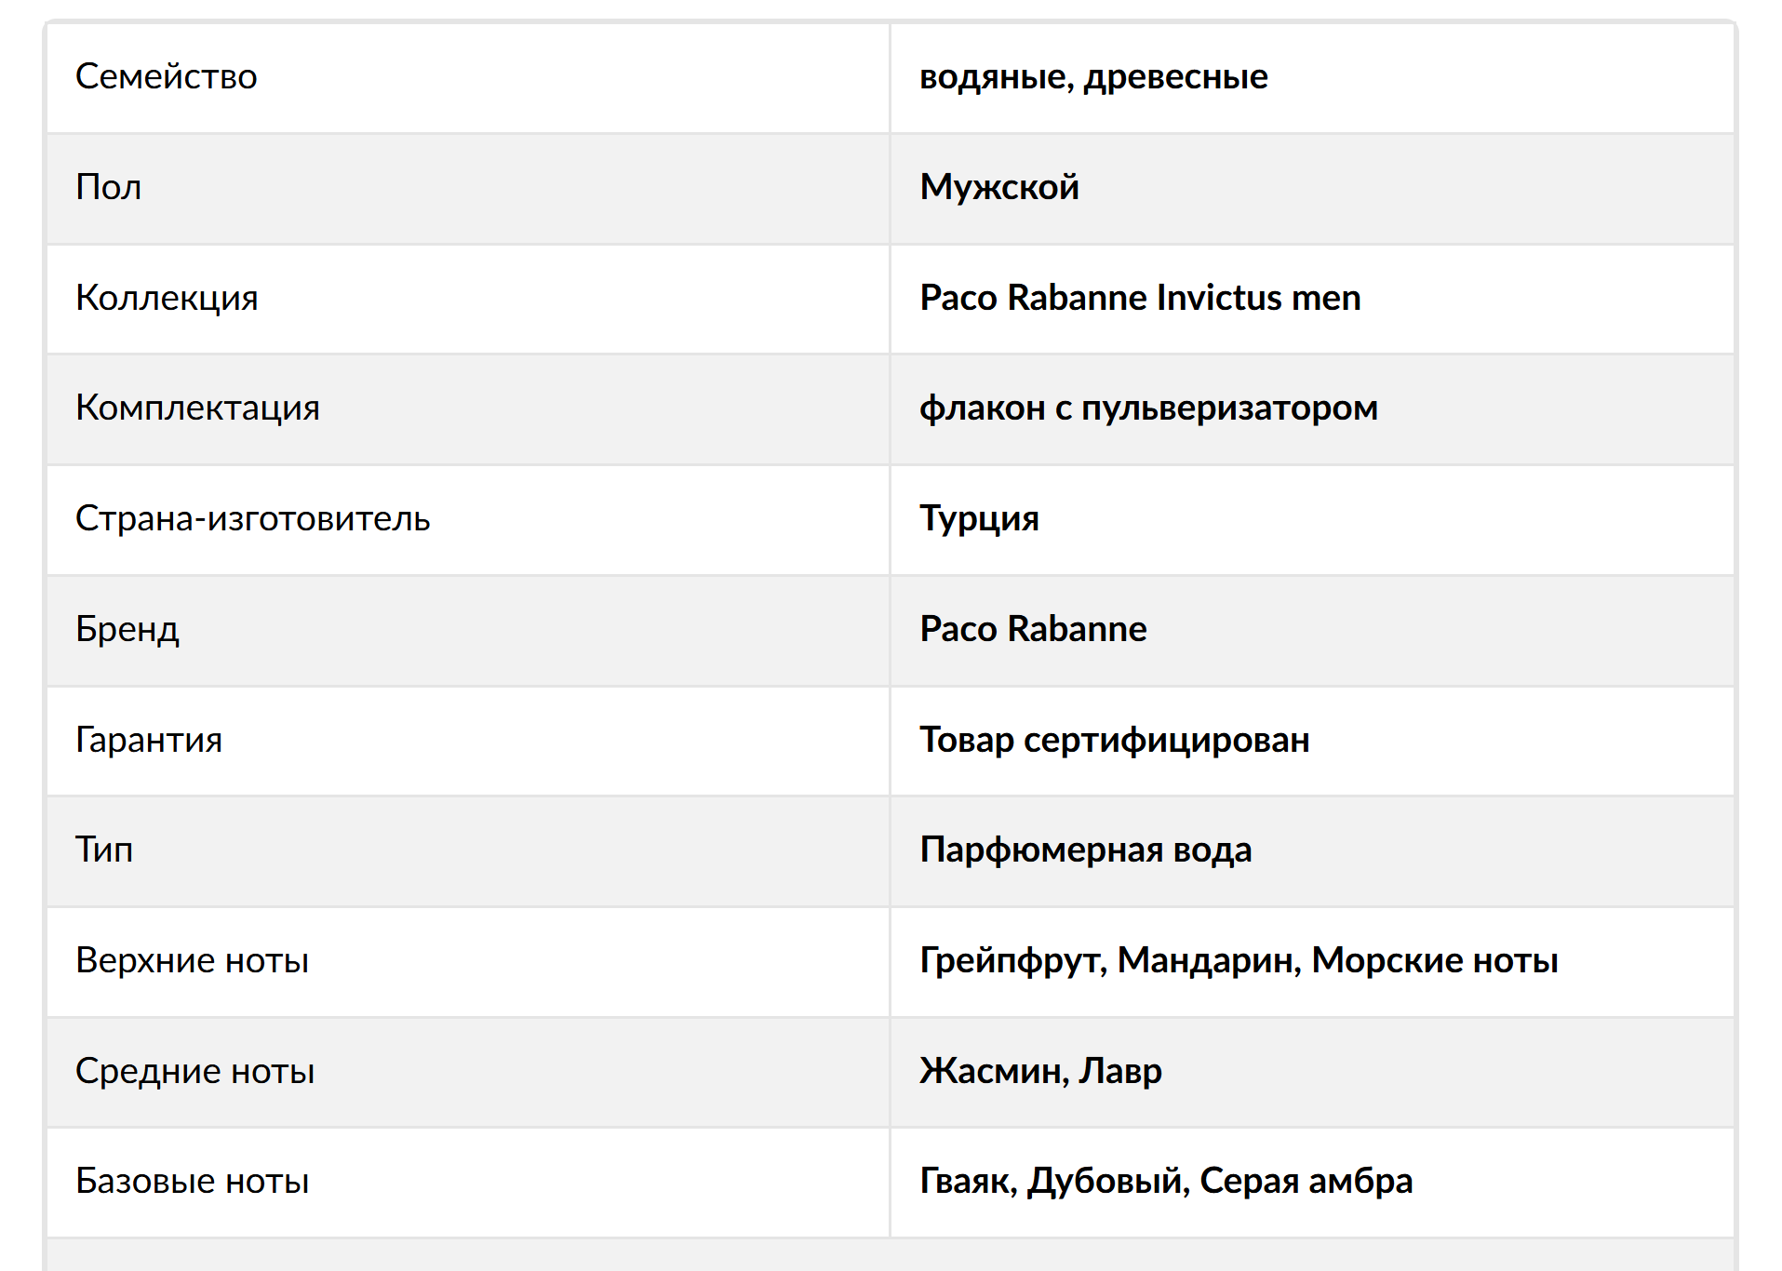Click the 'Комплектация' label

click(197, 408)
